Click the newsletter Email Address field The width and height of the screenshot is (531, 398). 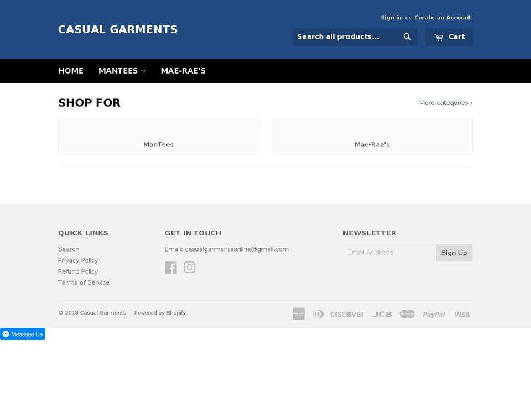389,253
